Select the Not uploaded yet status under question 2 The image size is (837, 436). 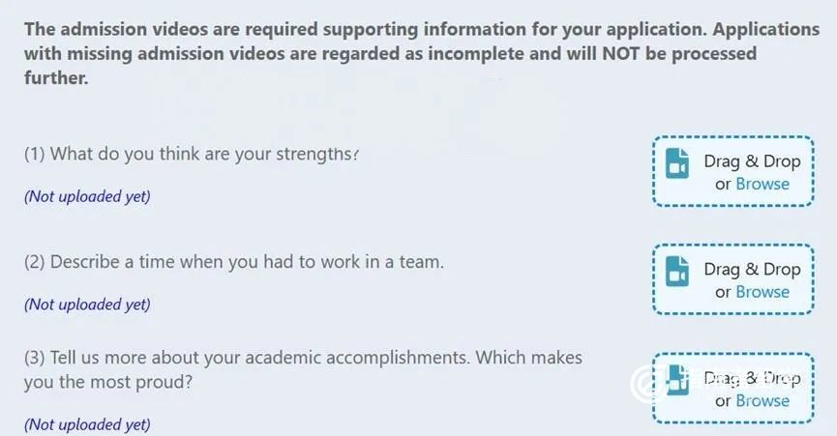coord(87,305)
